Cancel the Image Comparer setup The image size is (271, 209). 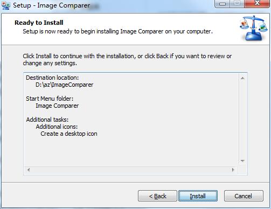point(244,196)
